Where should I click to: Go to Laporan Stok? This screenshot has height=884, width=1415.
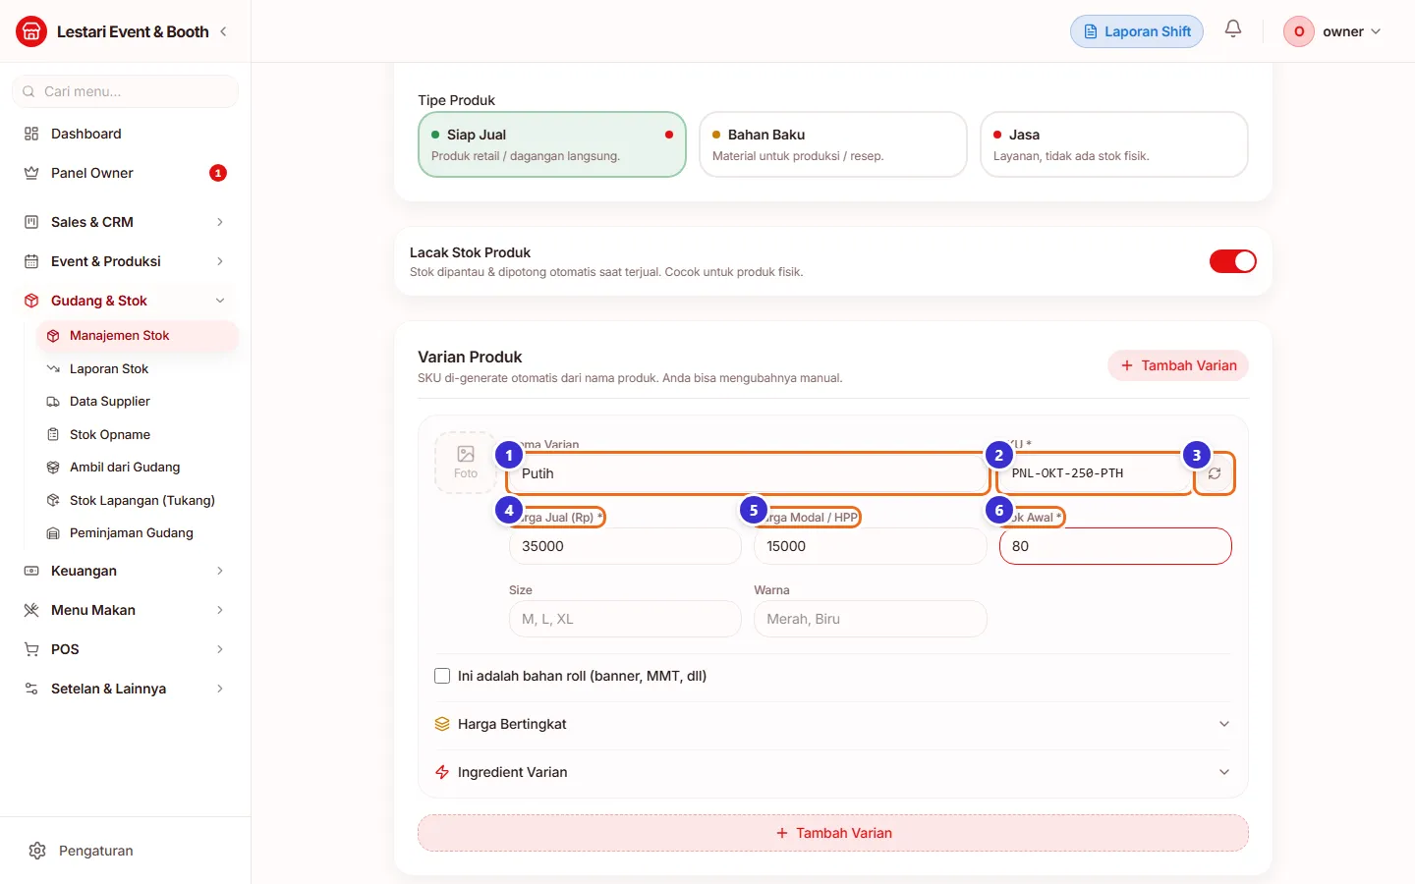pyautogui.click(x=138, y=369)
